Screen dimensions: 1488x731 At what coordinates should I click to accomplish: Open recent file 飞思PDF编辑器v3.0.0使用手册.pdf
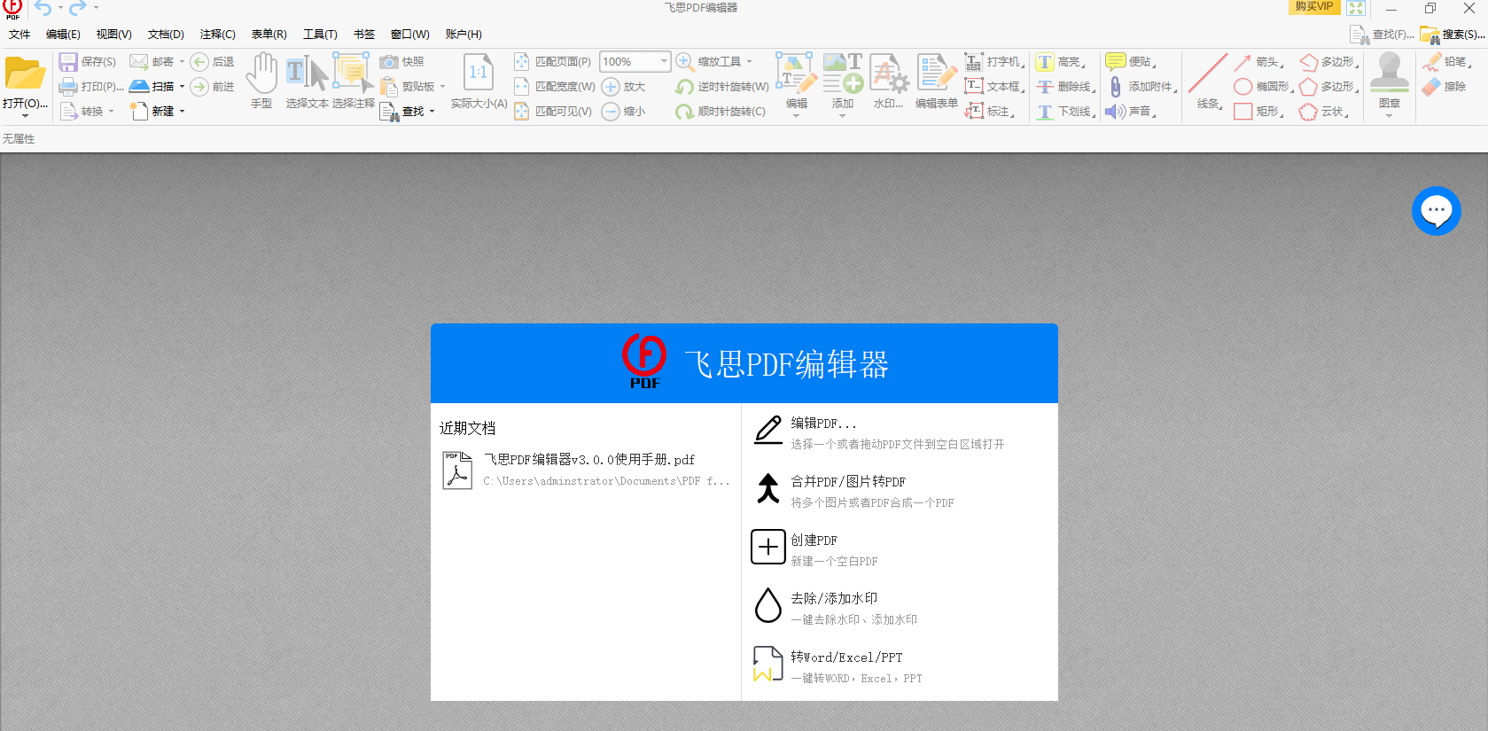tap(586, 470)
